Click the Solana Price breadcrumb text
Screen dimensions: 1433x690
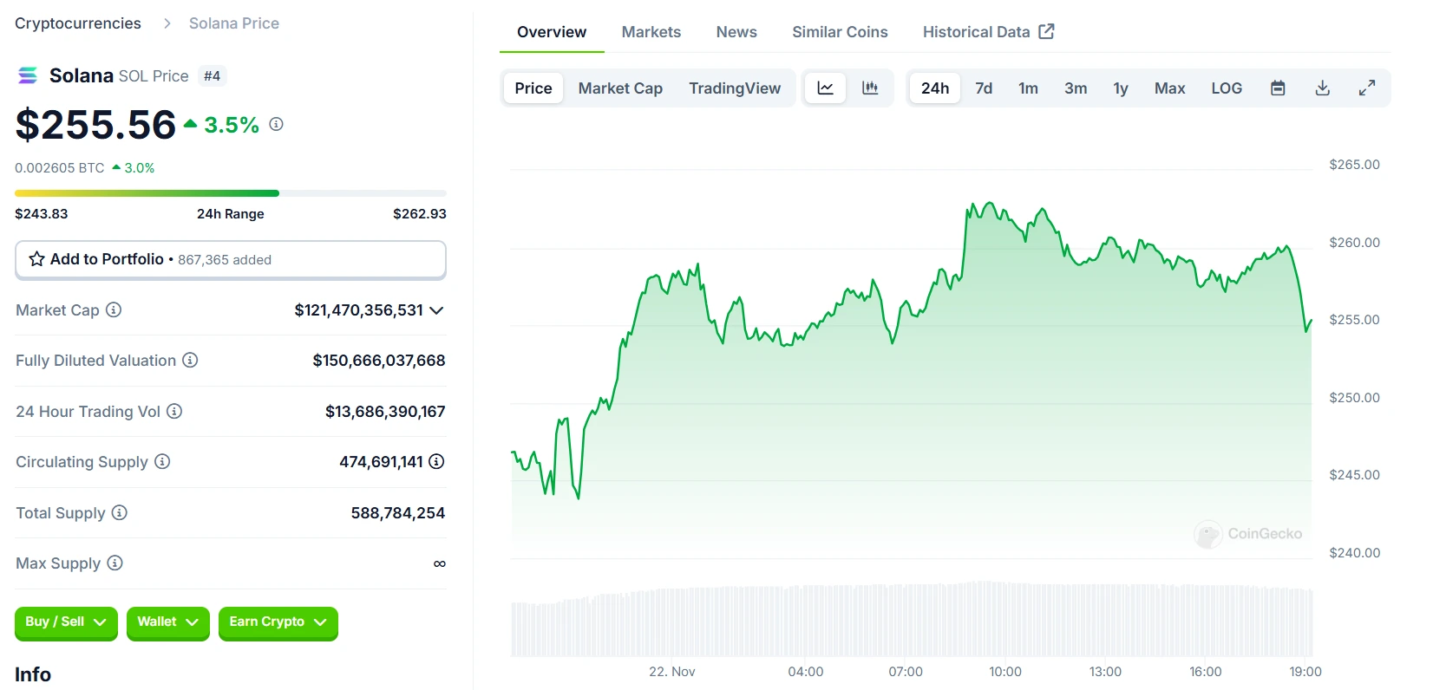[x=234, y=23]
